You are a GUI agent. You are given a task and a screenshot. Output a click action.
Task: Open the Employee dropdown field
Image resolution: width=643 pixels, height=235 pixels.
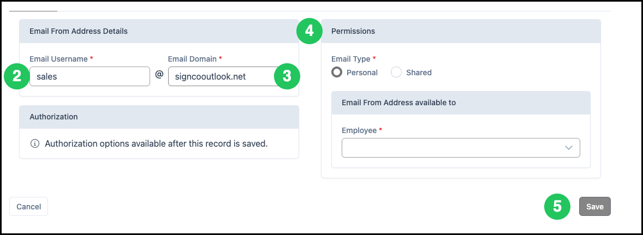(x=461, y=148)
